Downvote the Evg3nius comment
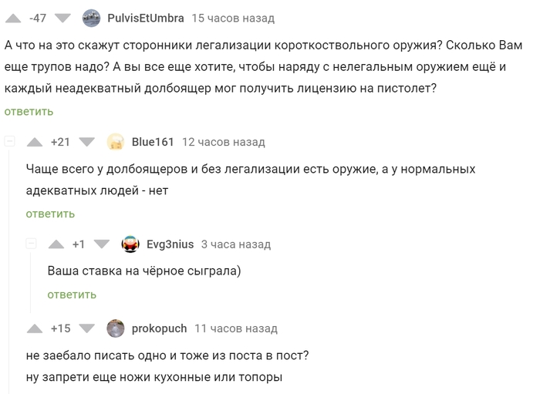 102,244
